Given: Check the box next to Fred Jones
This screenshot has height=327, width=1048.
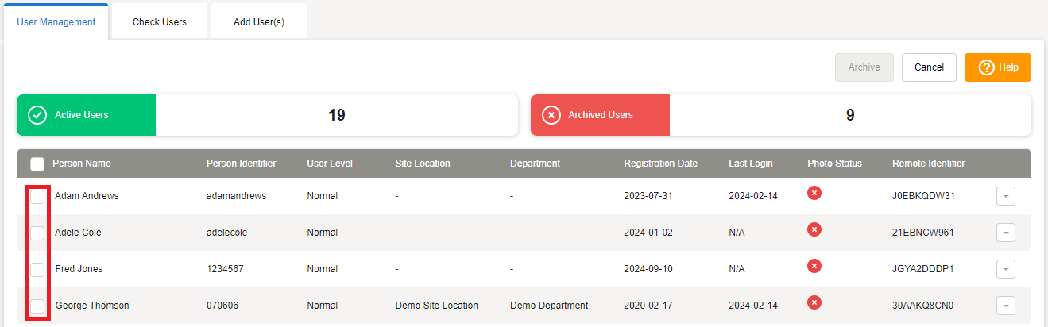Looking at the screenshot, I should point(37,269).
